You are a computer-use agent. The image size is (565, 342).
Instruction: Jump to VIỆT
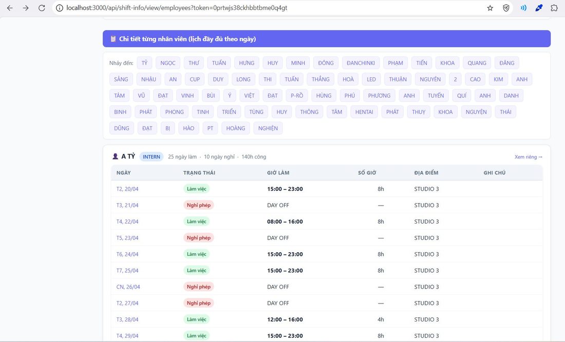pos(249,96)
